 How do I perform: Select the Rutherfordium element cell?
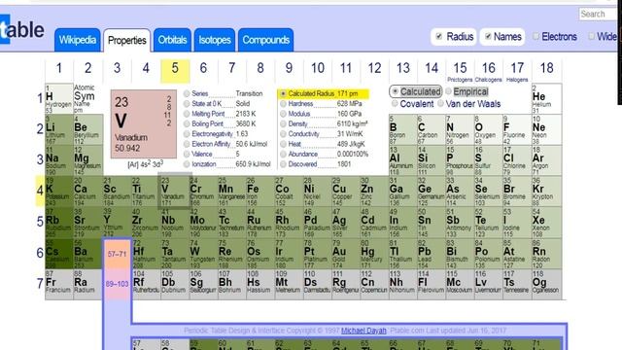pos(146,285)
